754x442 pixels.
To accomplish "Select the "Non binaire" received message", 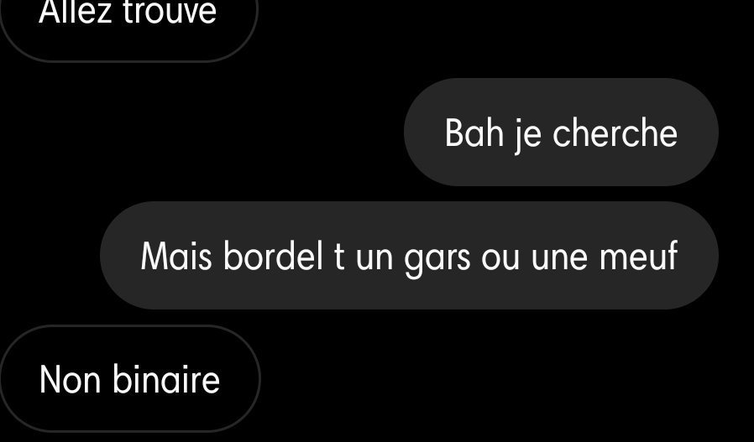I will click(x=130, y=378).
